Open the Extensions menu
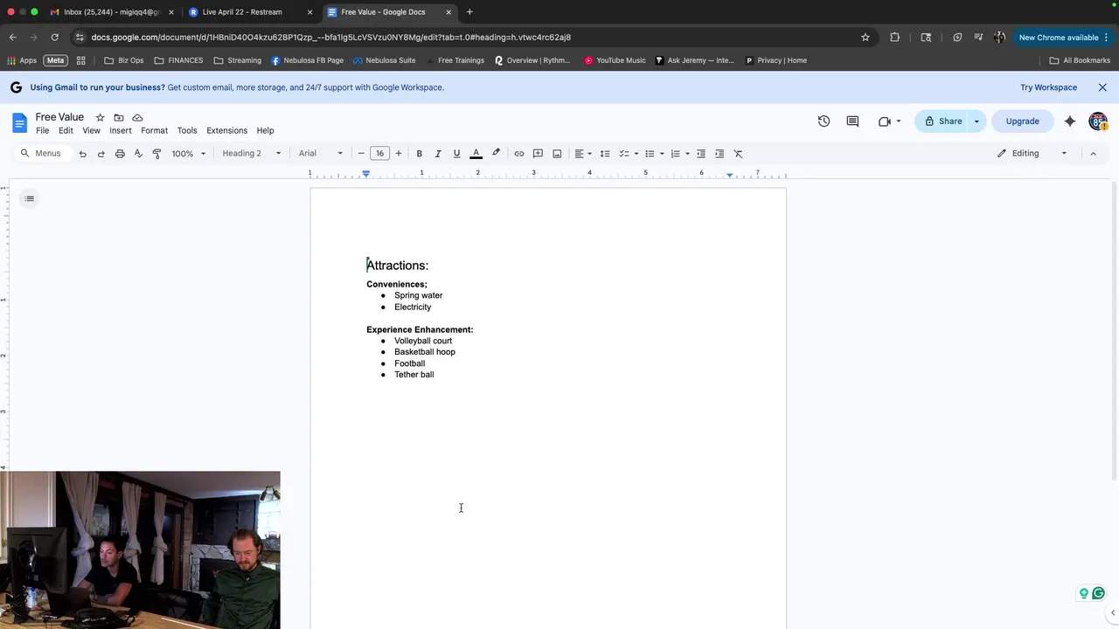1119x629 pixels. click(x=226, y=131)
